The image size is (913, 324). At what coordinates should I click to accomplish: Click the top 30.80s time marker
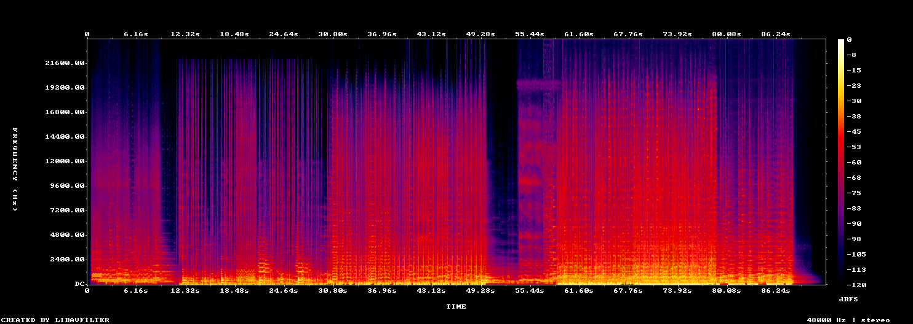[332, 34]
